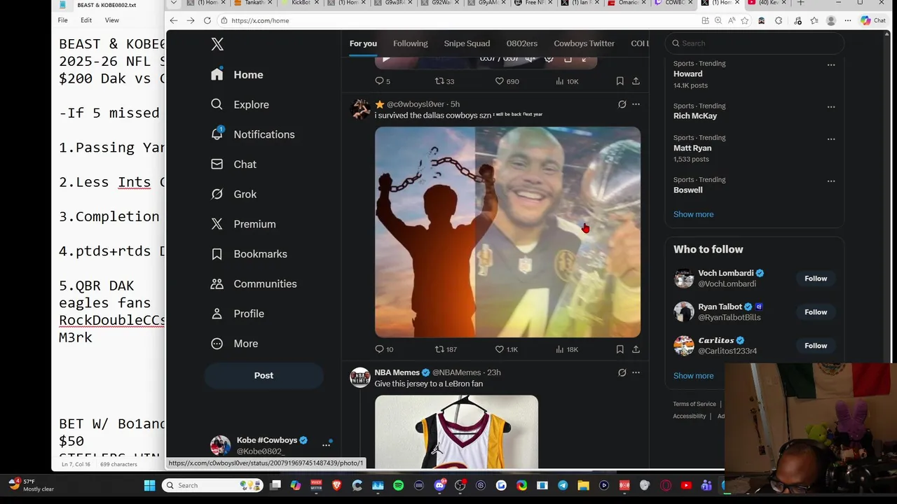Open Communities in the sidebar
Screen dimensions: 897x504
click(x=254, y=283)
